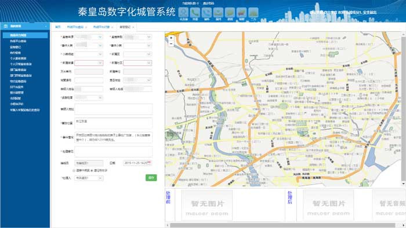Screen dimensions: 406x228
Task: Click the sidebar menu header icon
Action: coord(6,26)
